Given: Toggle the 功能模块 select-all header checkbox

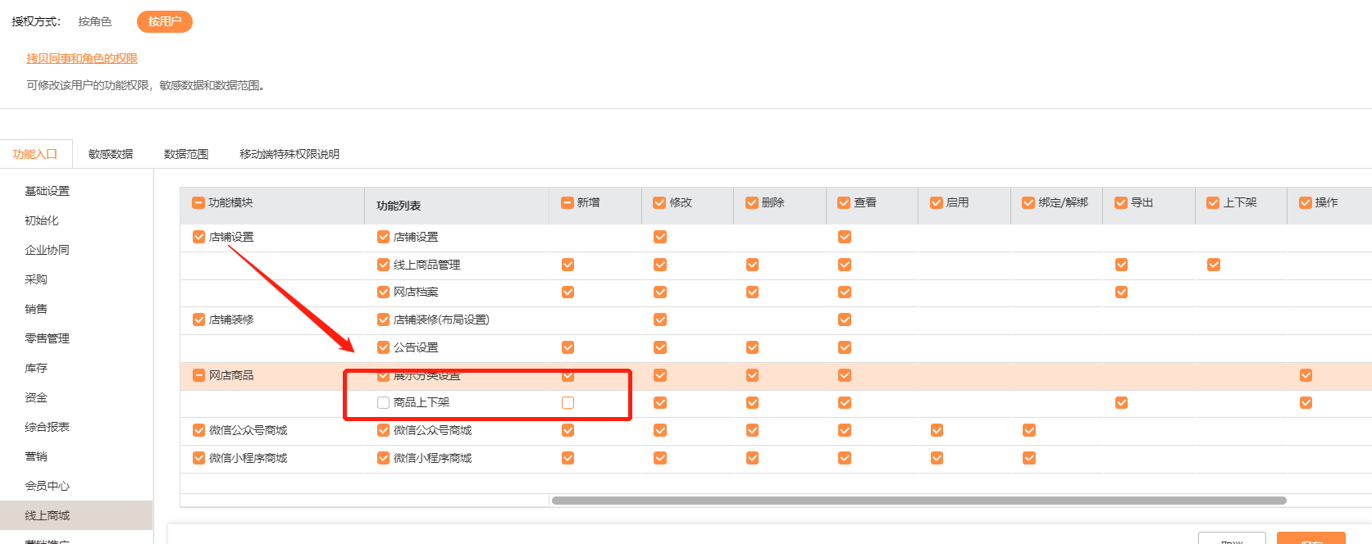Looking at the screenshot, I should click(x=198, y=202).
